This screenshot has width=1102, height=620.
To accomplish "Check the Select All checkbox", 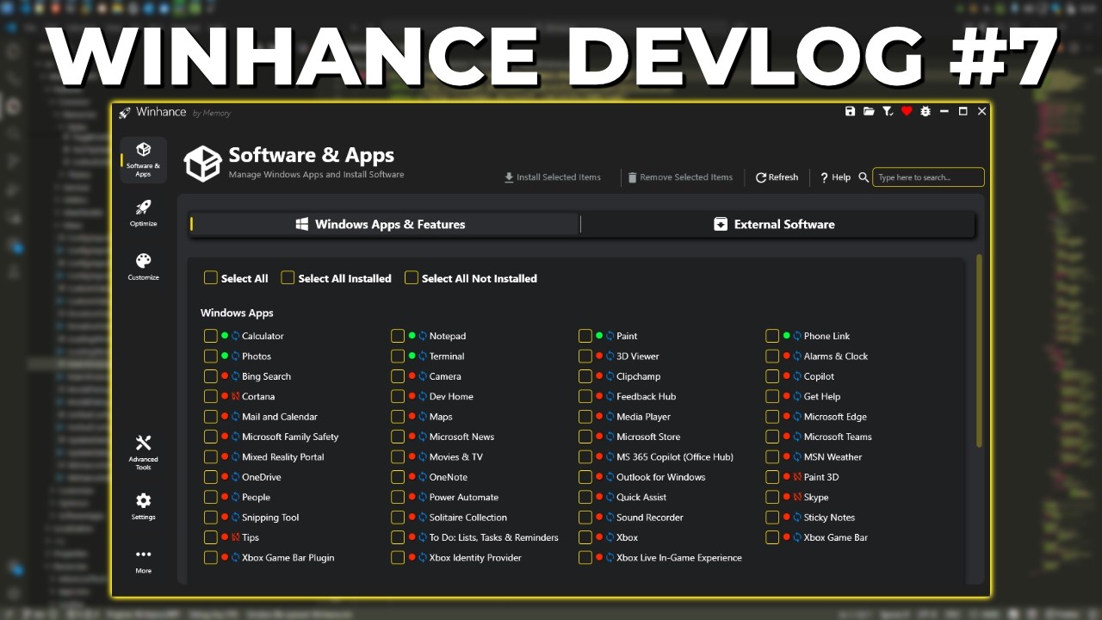I will [210, 278].
